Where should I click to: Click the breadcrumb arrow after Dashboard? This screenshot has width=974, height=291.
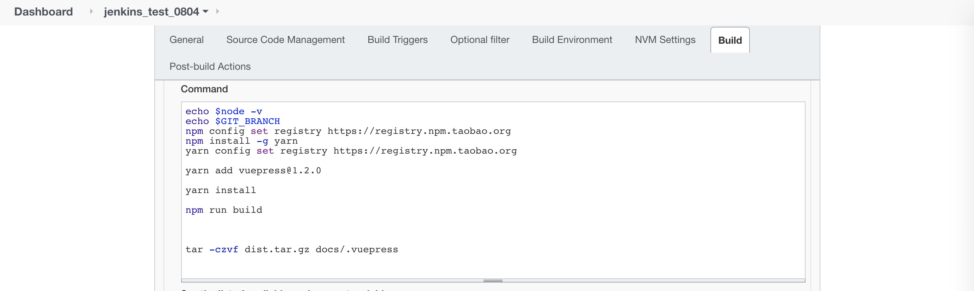coord(91,12)
